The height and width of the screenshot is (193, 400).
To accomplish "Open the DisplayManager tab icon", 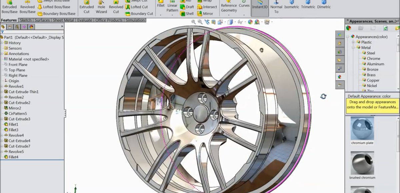I will pos(31,27).
